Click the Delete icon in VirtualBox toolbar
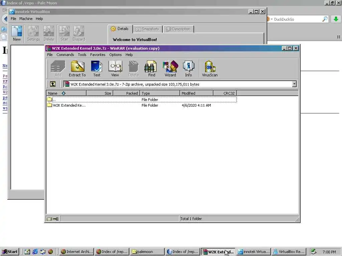The height and width of the screenshot is (256, 342). [x=49, y=33]
